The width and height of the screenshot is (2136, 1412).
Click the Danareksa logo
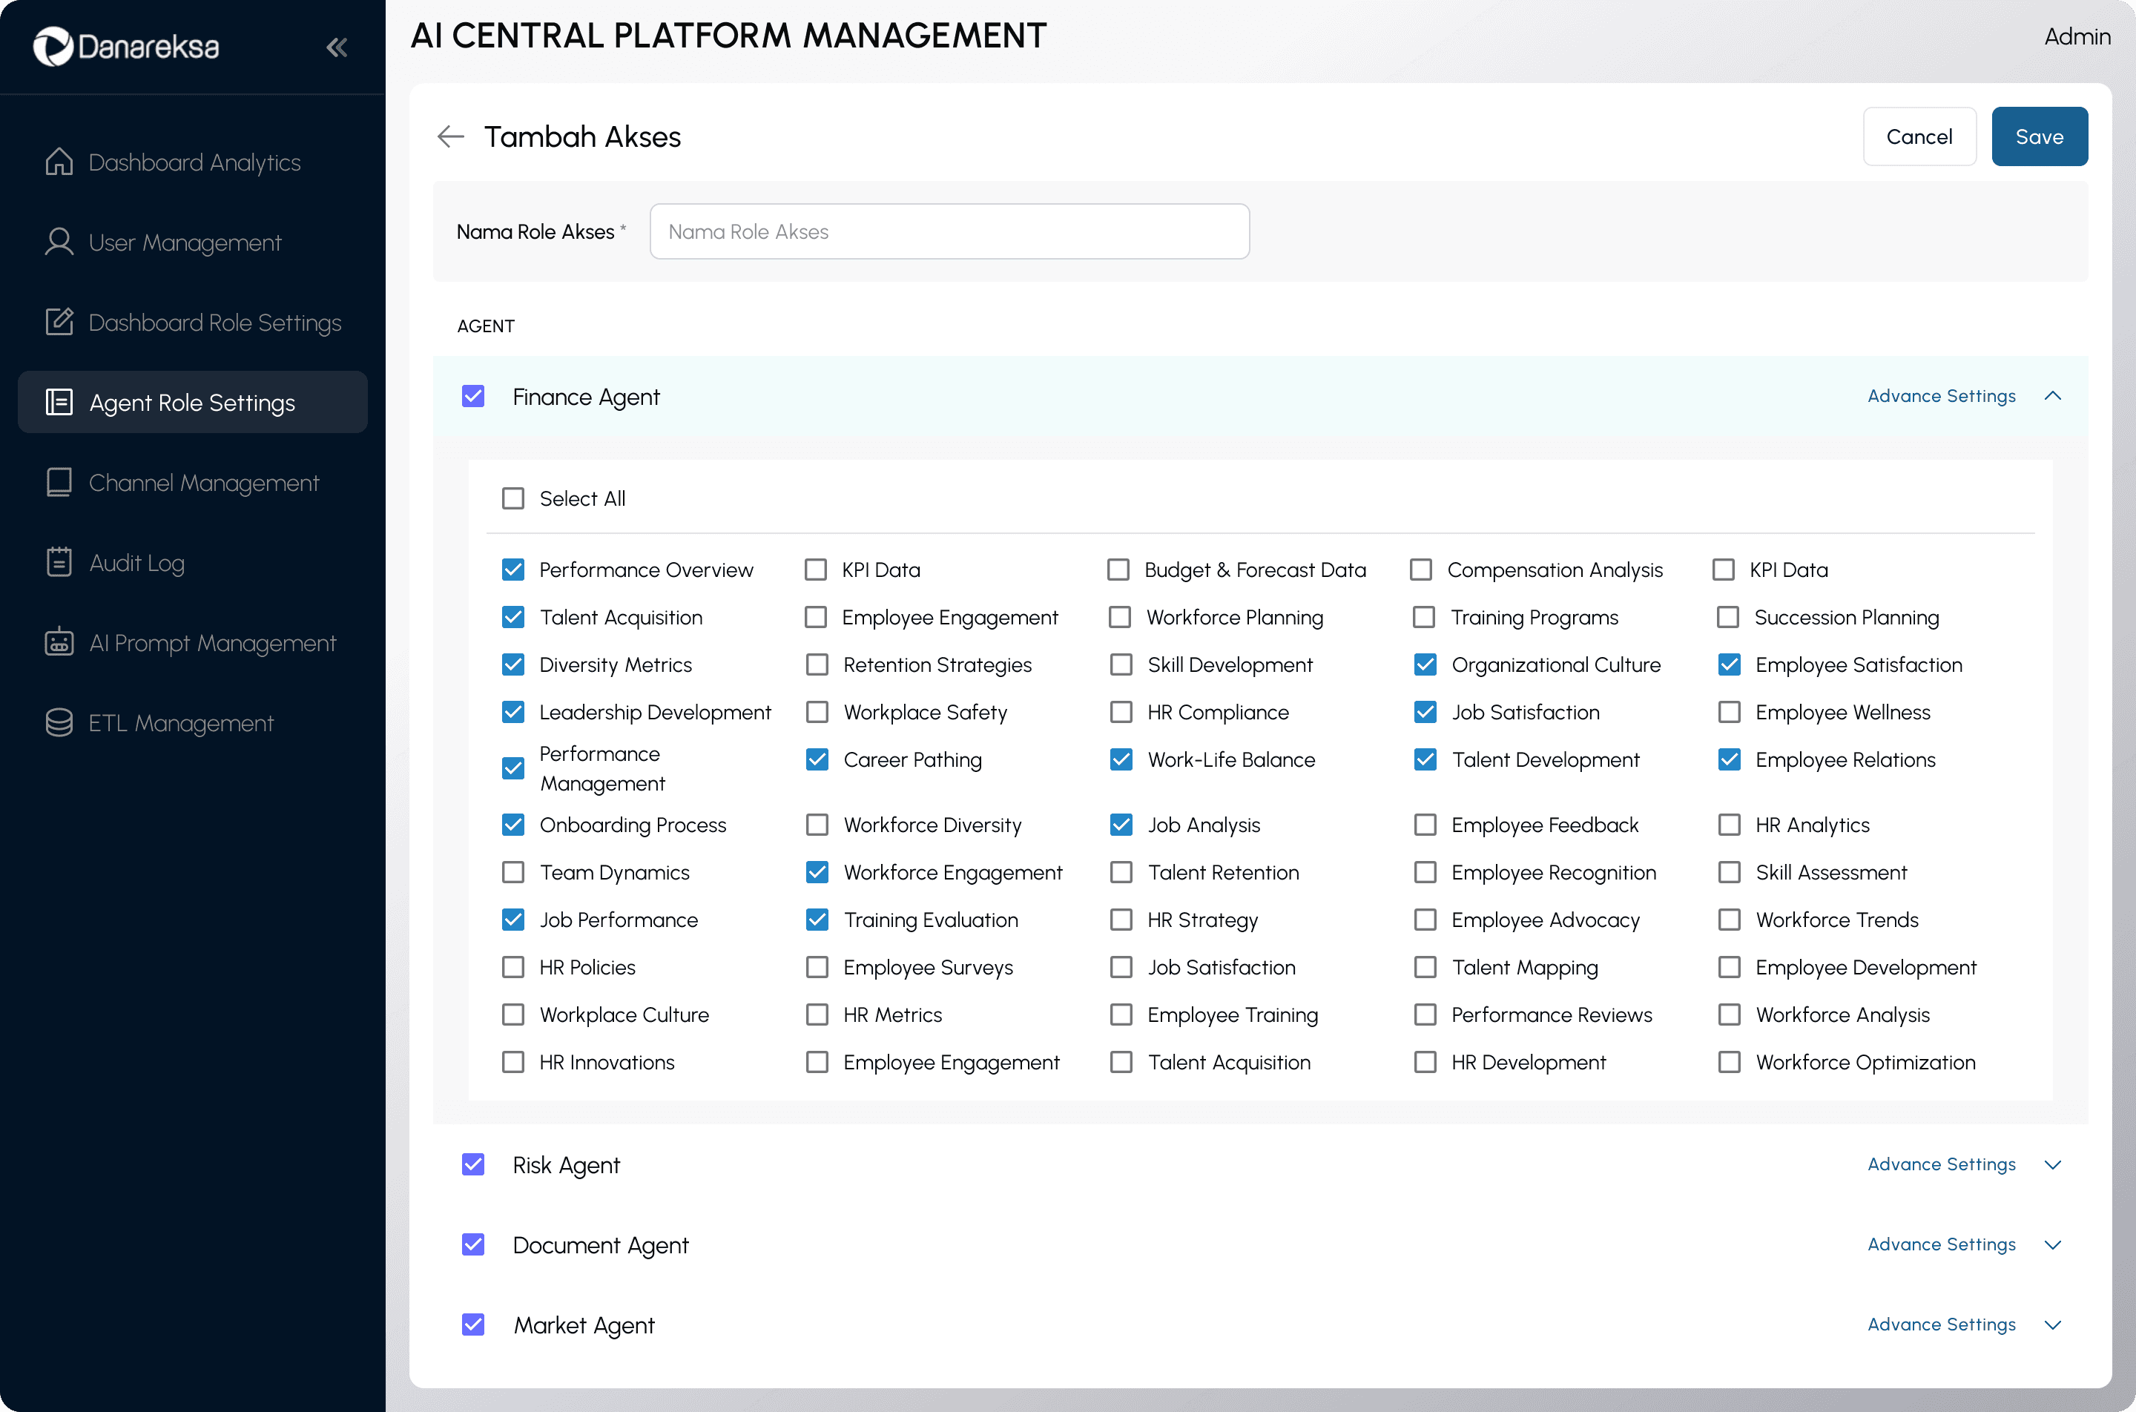[x=126, y=47]
